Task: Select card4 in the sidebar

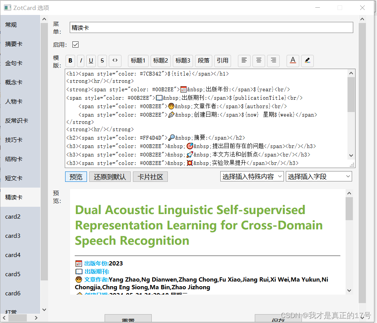Action: point(20,255)
